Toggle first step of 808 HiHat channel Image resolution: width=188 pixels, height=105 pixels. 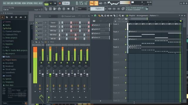click(x=62, y=35)
